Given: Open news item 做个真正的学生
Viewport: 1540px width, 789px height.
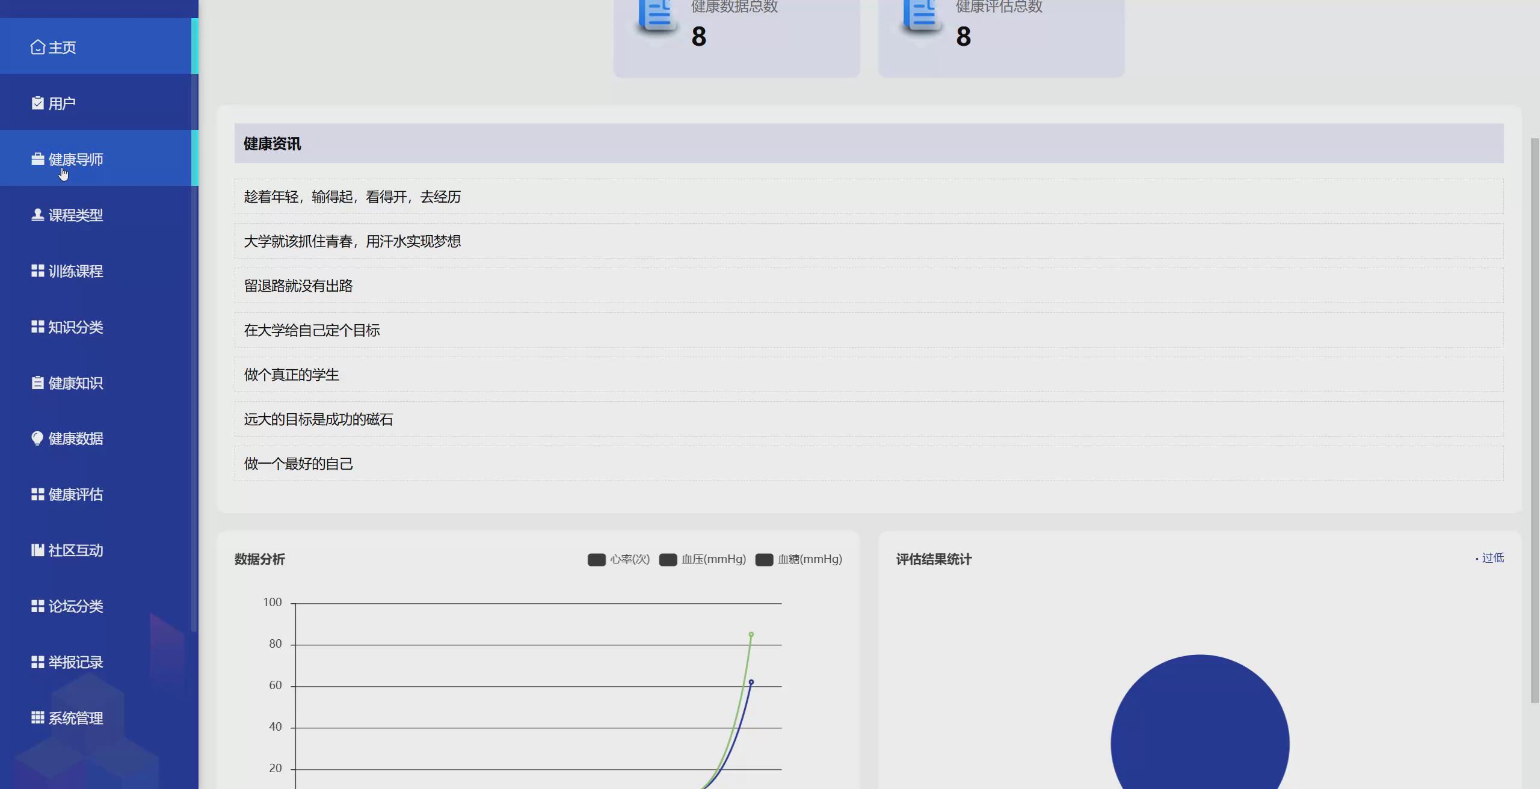Looking at the screenshot, I should pyautogui.click(x=869, y=375).
